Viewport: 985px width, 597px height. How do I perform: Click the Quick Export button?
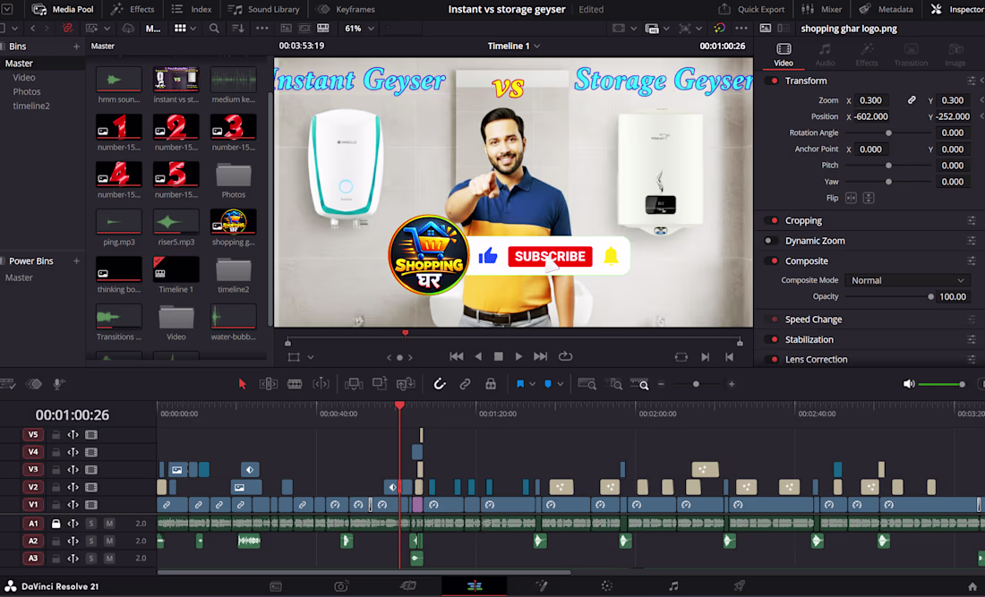(751, 10)
